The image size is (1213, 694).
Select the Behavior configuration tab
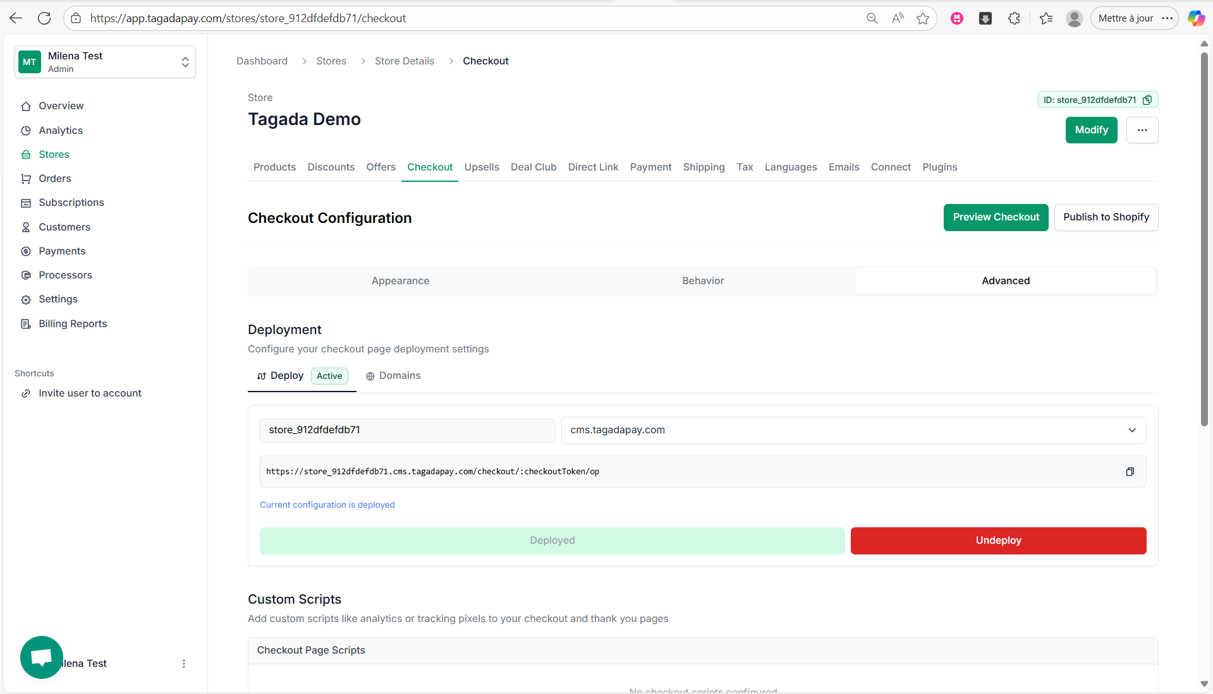(703, 281)
